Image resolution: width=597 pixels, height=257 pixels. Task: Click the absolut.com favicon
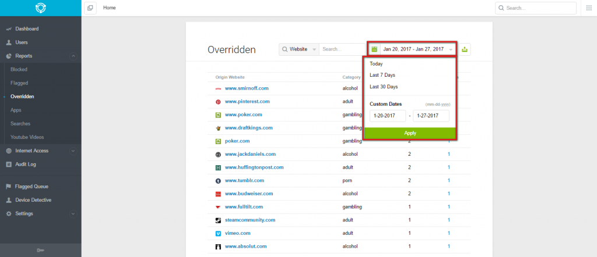click(218, 247)
